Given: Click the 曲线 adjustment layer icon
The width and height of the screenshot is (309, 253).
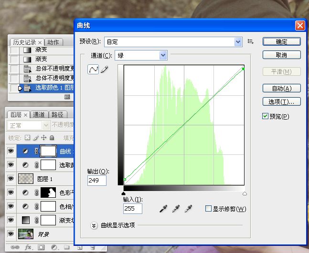Looking at the screenshot, I should pyautogui.click(x=25, y=151).
